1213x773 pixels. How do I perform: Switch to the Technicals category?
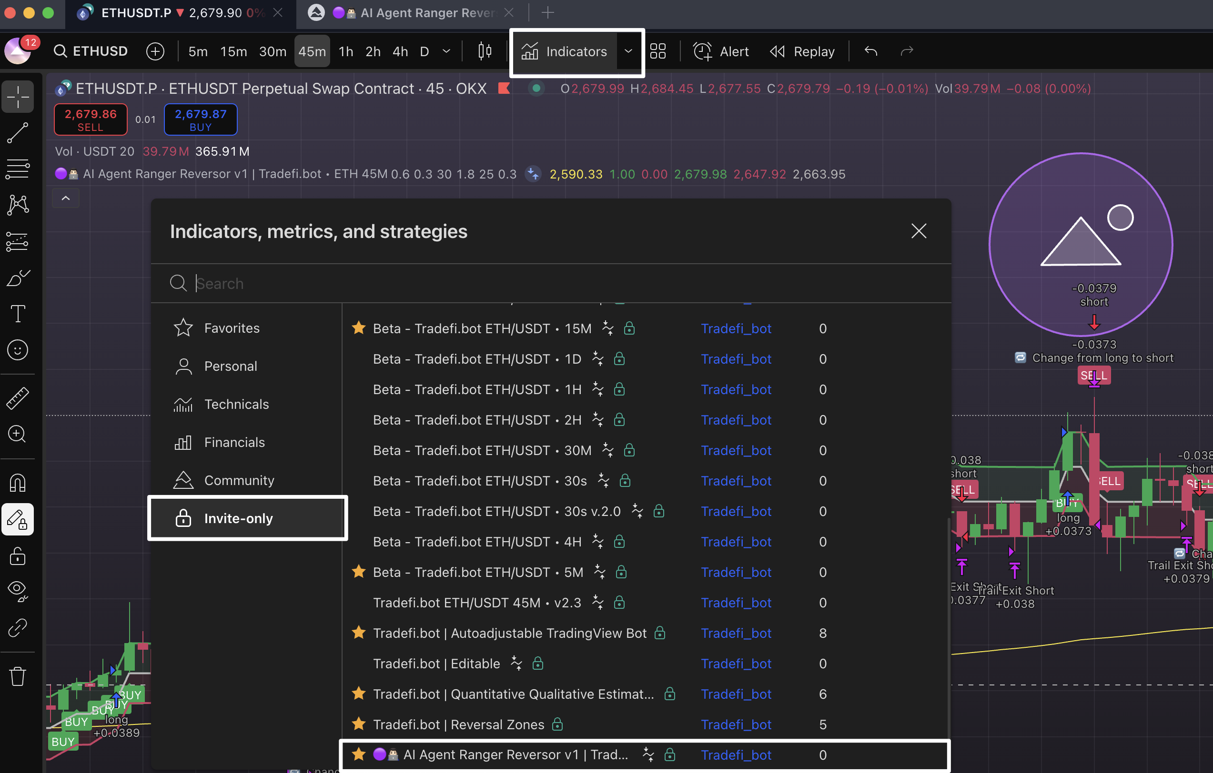coord(236,404)
